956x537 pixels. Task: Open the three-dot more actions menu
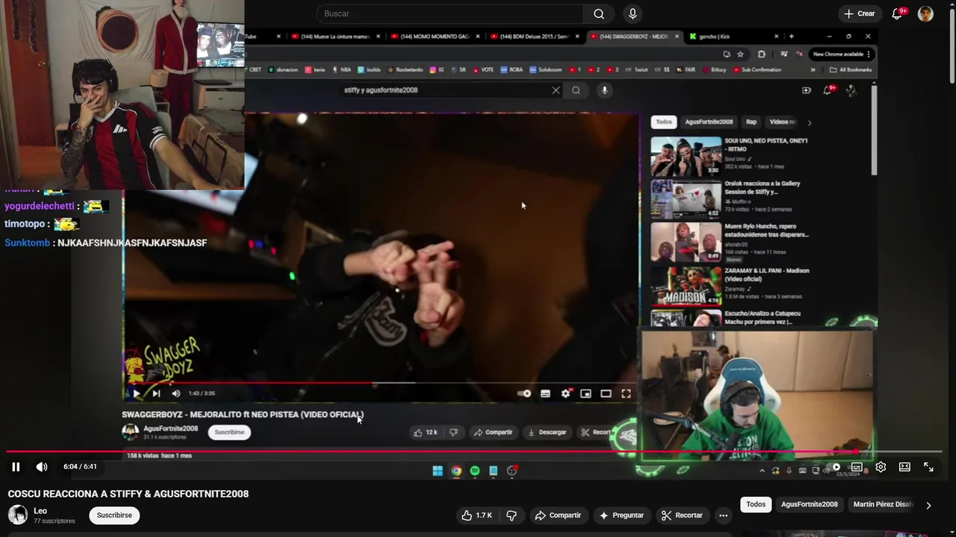coord(723,515)
